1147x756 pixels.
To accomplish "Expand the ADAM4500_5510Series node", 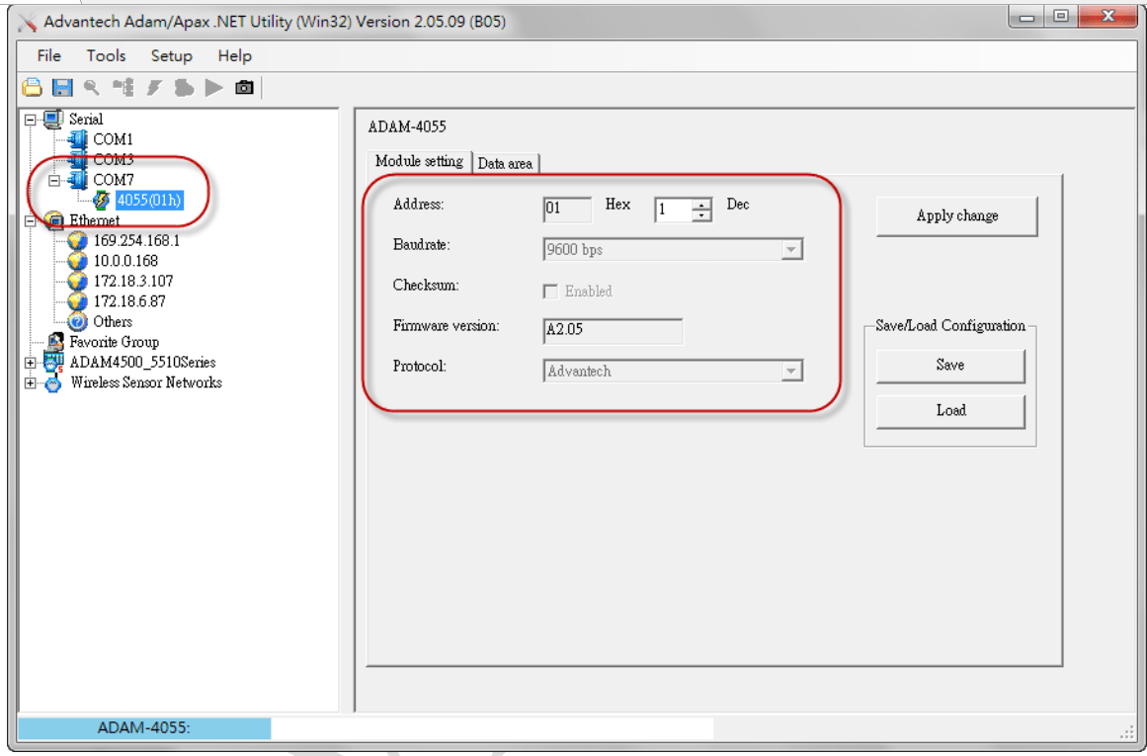I will [x=30, y=363].
